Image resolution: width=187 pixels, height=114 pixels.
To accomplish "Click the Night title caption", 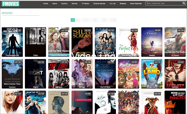I will [36, 87].
